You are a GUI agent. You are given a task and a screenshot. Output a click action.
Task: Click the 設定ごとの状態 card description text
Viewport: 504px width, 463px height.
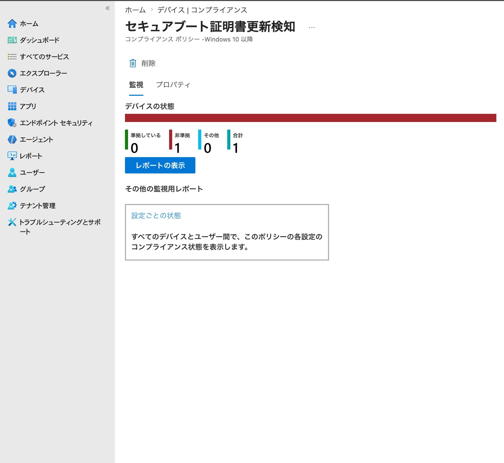click(227, 242)
